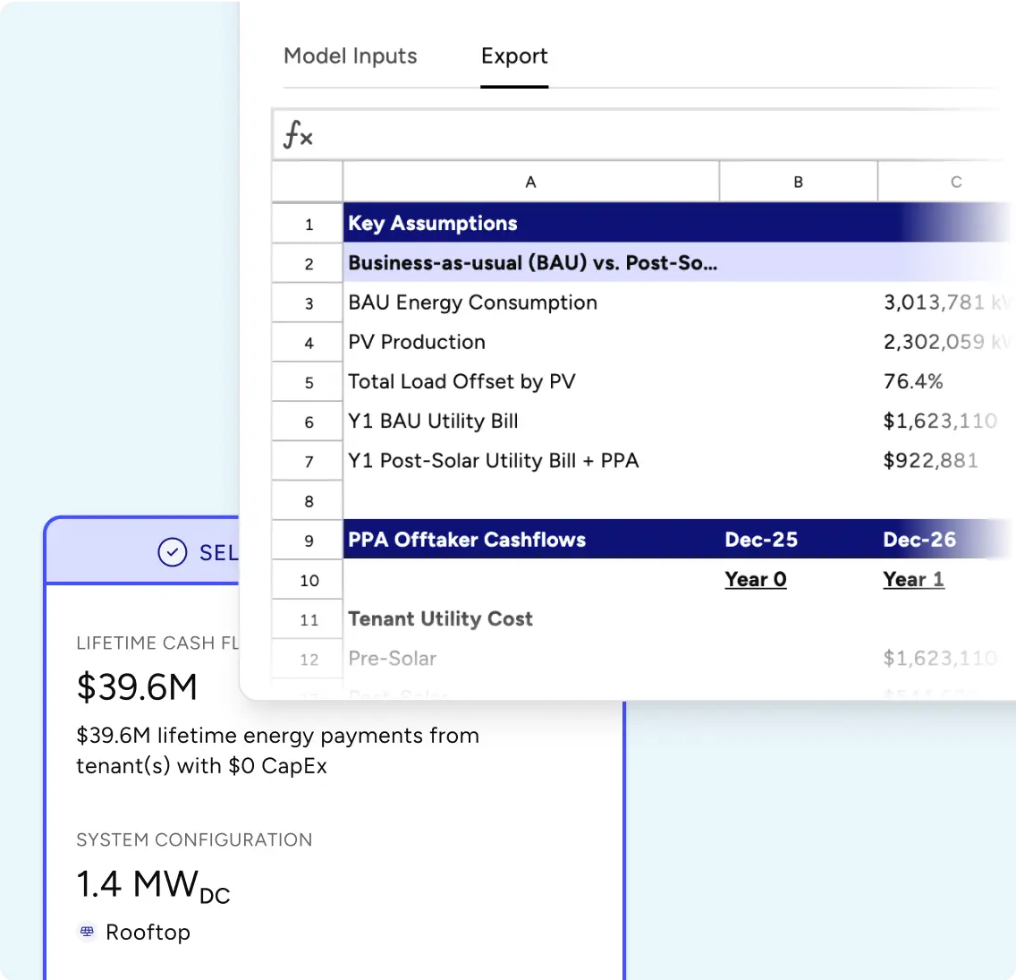The width and height of the screenshot is (1016, 980).
Task: Click the circled checkmark badge on the selected card
Action: coord(172,552)
